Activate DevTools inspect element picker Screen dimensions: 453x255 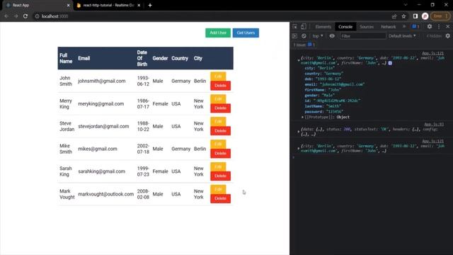click(294, 27)
